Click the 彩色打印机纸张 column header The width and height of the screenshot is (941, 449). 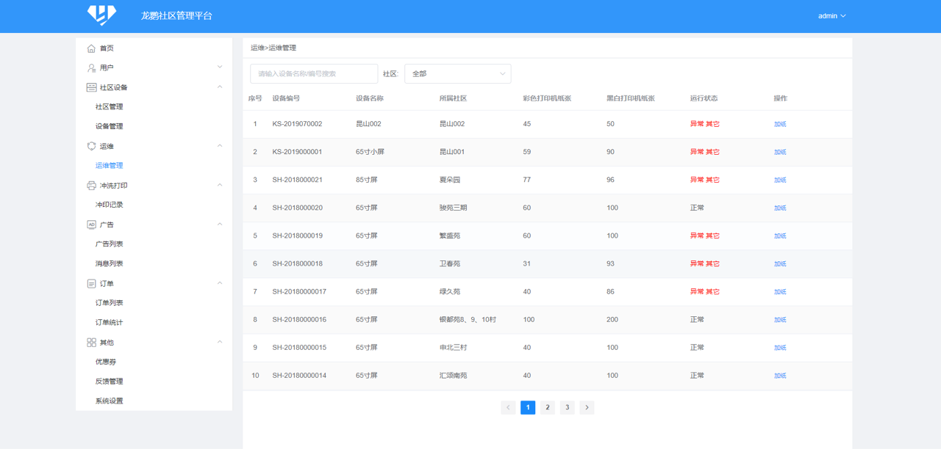tap(547, 98)
